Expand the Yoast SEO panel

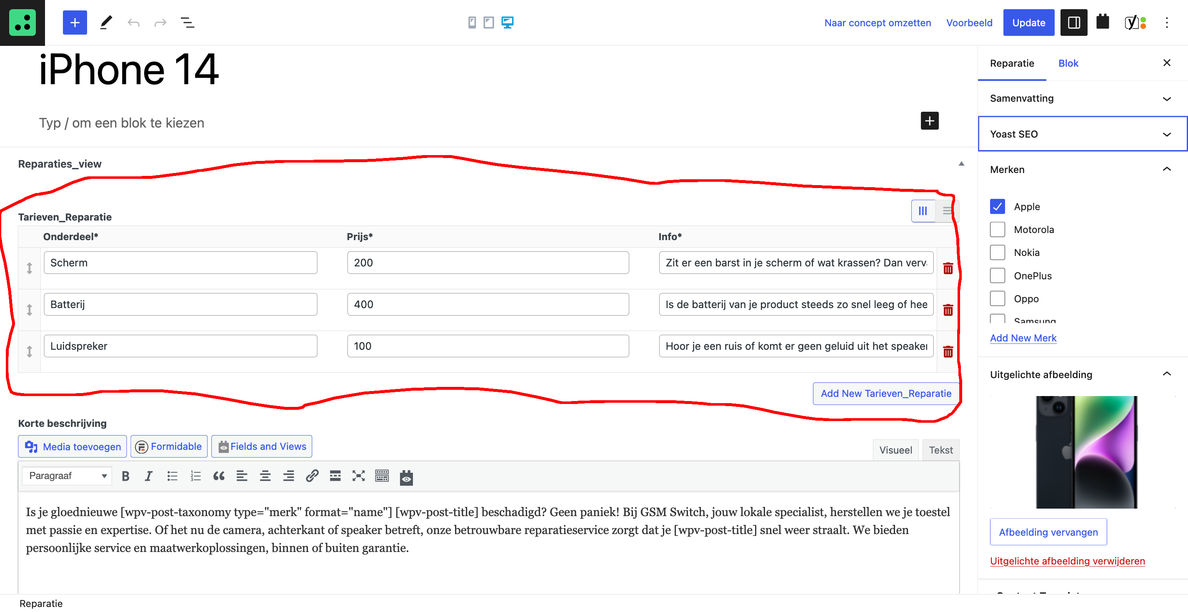[x=1082, y=134]
